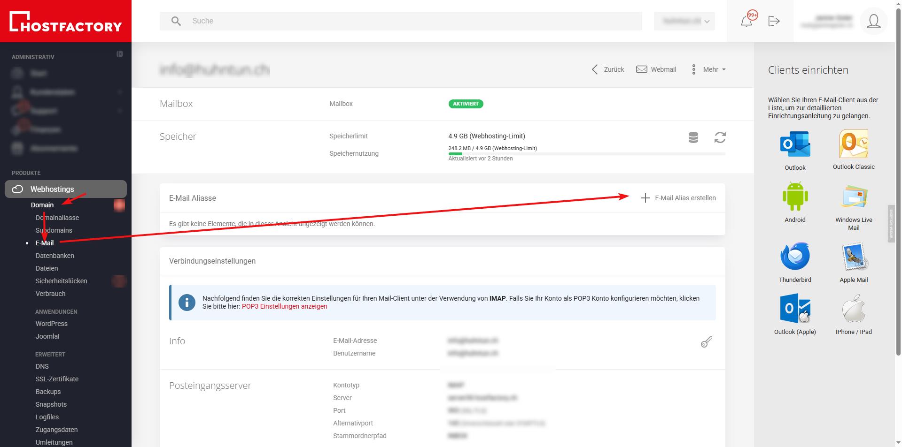Select Outlook Classic client setup
Screen dimensions: 902x447
pos(854,150)
